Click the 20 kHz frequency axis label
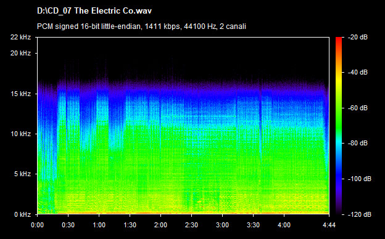The height and width of the screenshot is (239, 385). point(20,53)
